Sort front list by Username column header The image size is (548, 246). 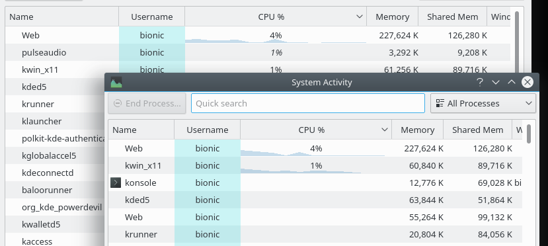[x=208, y=130]
